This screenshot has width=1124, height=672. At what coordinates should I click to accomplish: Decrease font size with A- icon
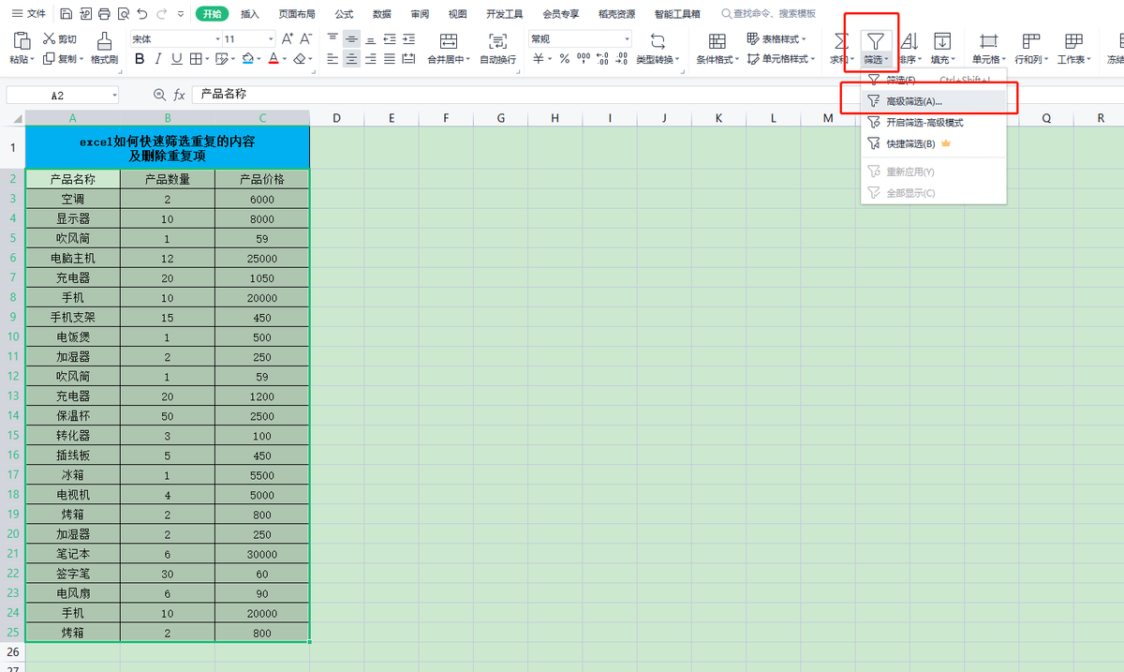(307, 38)
